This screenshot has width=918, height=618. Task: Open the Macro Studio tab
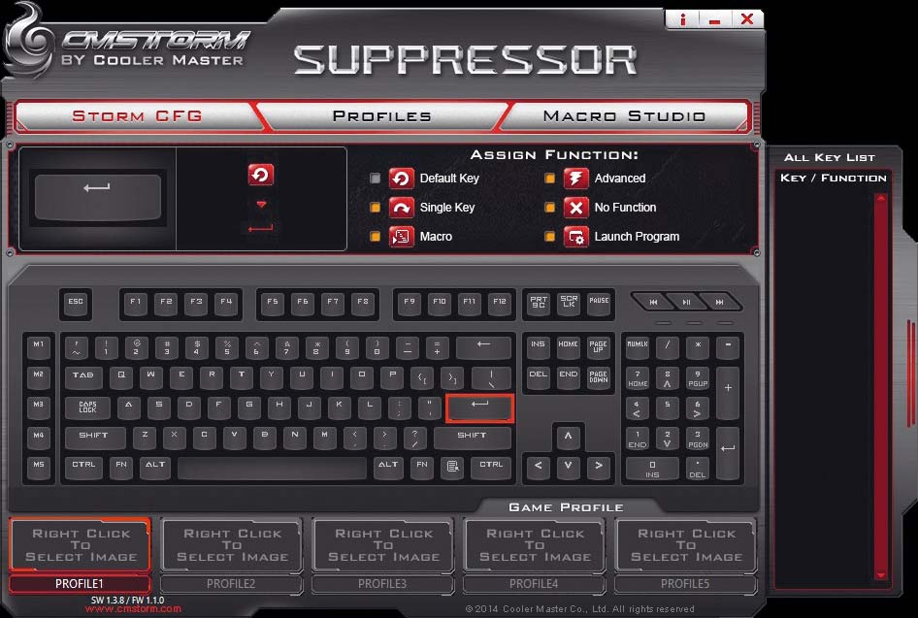coord(624,115)
